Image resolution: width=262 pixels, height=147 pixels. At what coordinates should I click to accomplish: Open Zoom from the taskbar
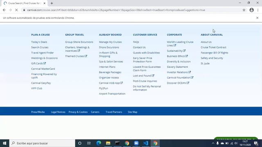(x=136, y=143)
